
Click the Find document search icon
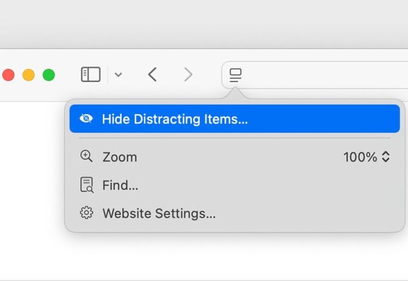(86, 185)
